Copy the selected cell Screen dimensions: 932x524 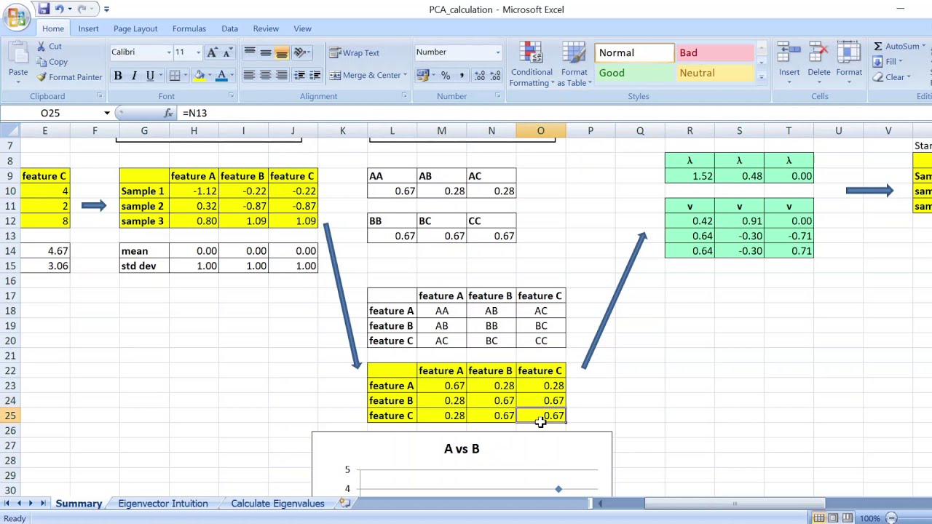pos(52,62)
